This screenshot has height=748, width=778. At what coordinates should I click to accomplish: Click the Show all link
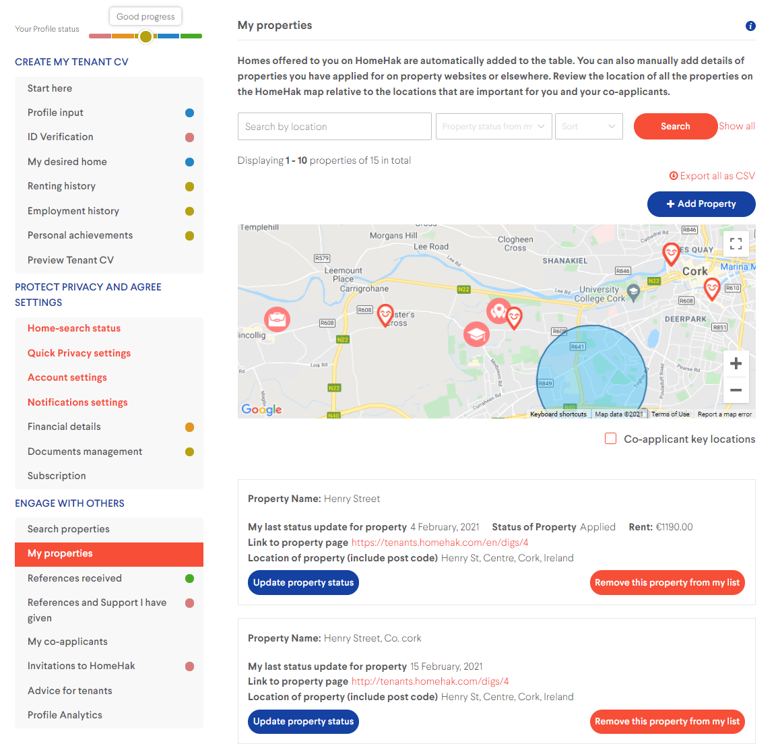pos(737,126)
